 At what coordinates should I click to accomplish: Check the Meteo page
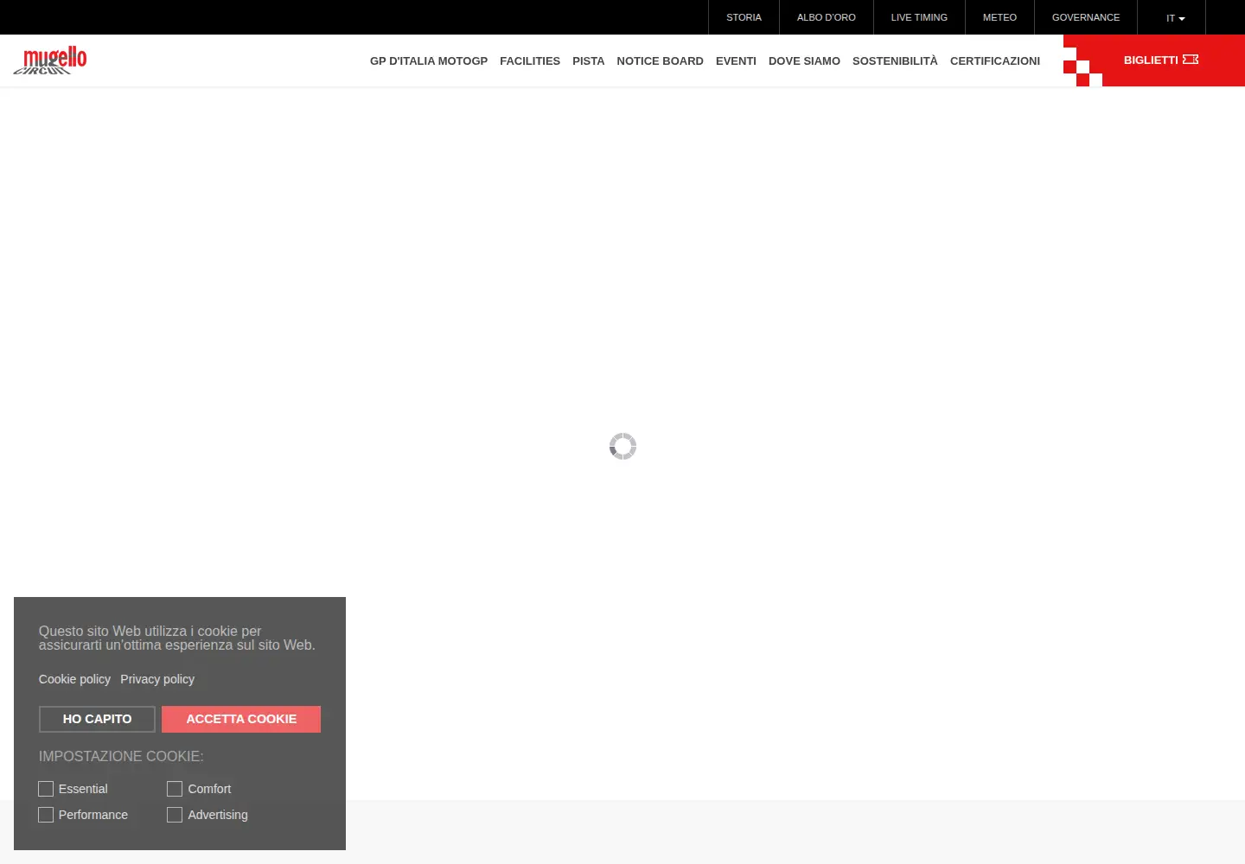[x=999, y=17]
